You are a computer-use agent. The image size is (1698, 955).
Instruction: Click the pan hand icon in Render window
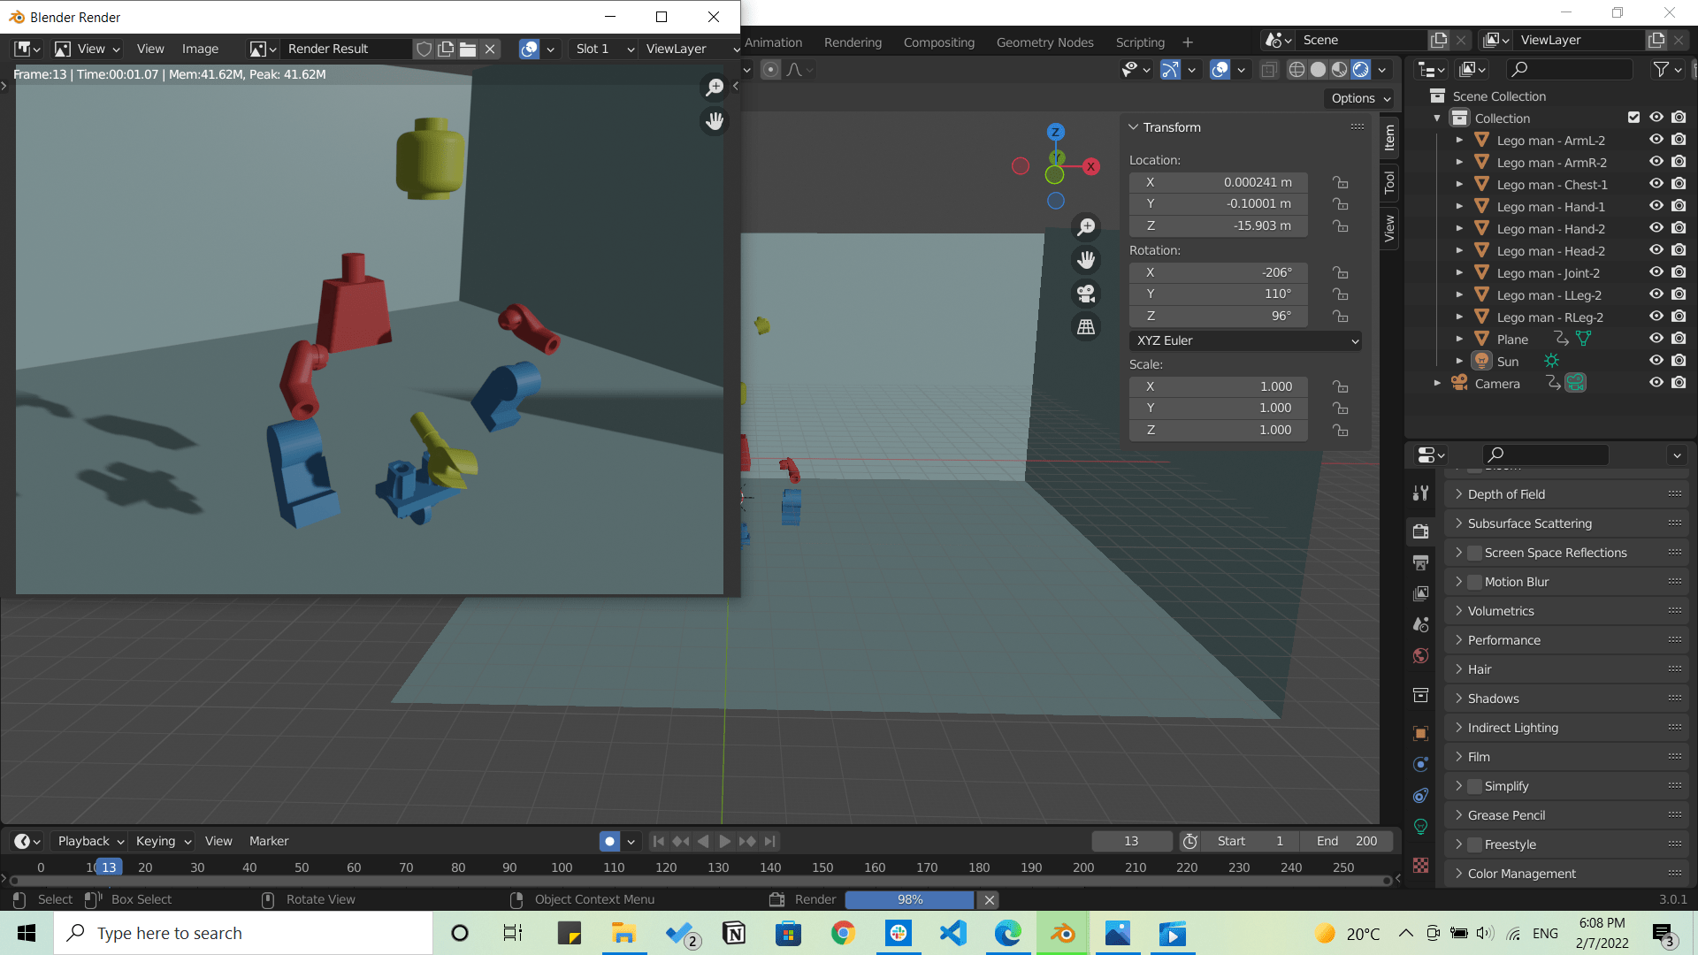(715, 120)
